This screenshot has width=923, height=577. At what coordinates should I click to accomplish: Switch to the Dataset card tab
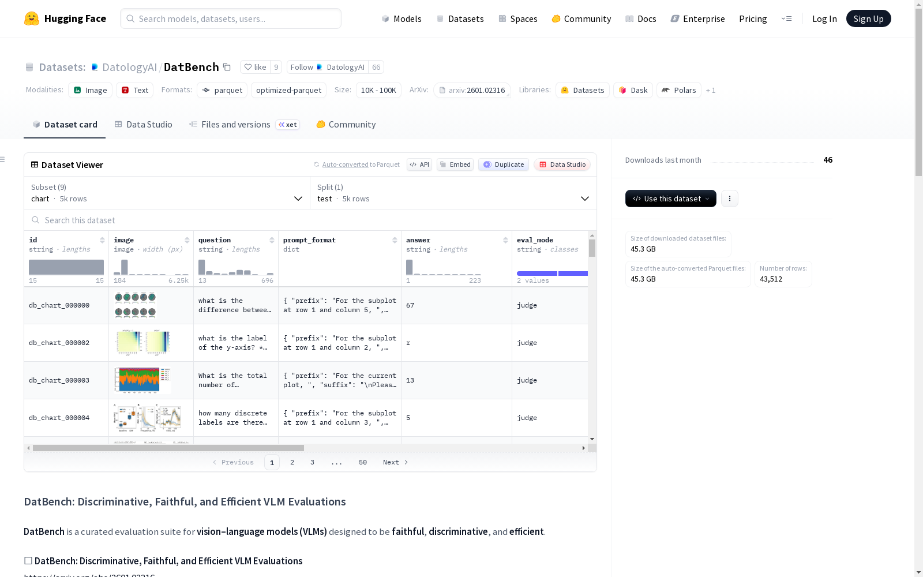[65, 125]
